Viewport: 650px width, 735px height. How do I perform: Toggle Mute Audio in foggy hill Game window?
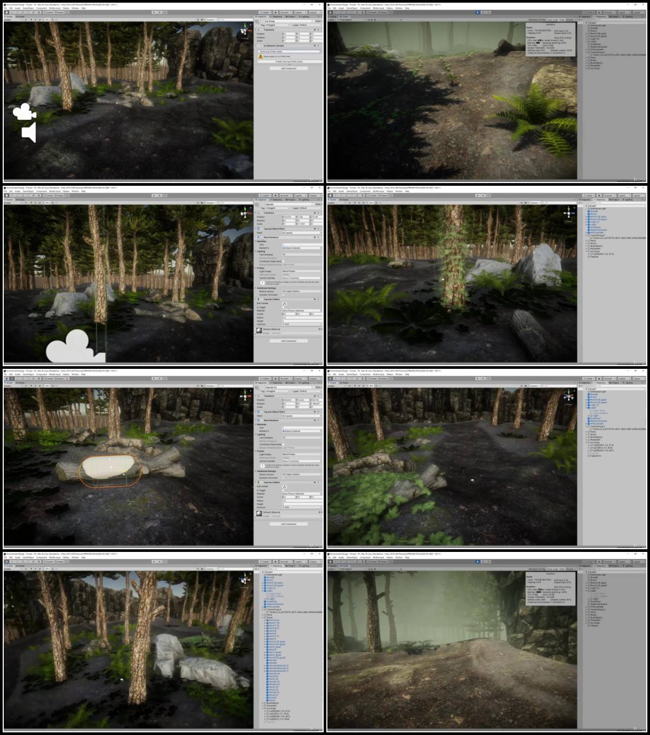point(553,569)
